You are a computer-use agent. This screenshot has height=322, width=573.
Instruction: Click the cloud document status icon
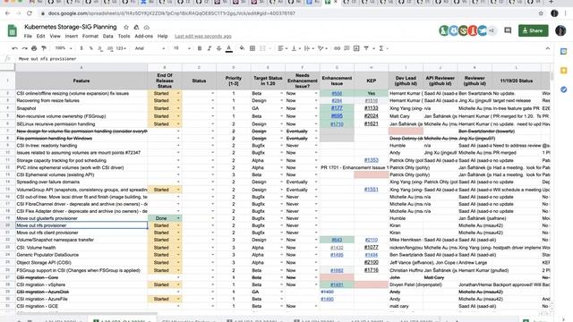tap(147, 27)
